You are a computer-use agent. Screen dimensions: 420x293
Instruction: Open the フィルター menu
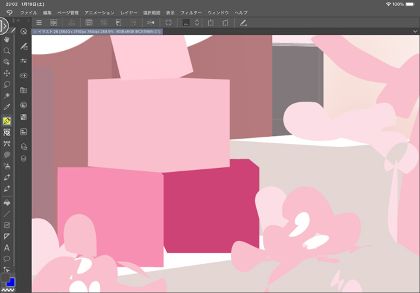click(191, 12)
